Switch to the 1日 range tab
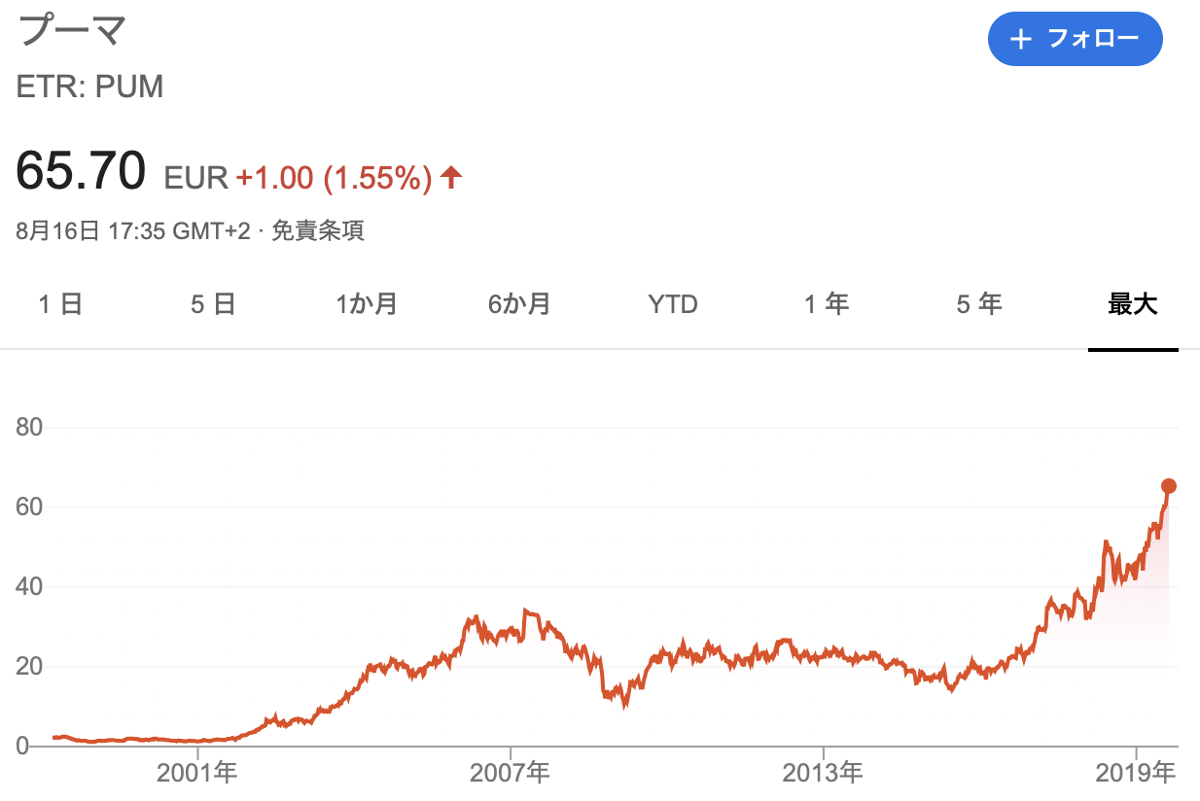The height and width of the screenshot is (801, 1200). coord(60,304)
